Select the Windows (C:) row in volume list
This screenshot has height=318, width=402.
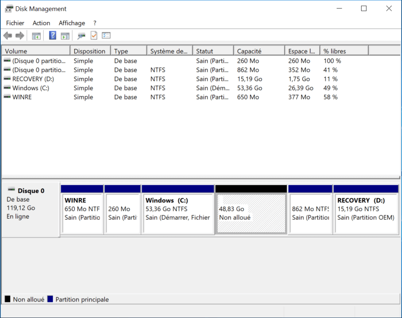pyautogui.click(x=31, y=88)
